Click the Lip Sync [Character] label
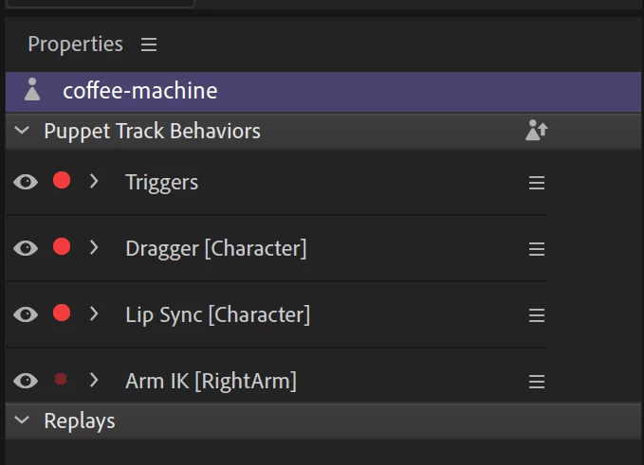 tap(218, 315)
